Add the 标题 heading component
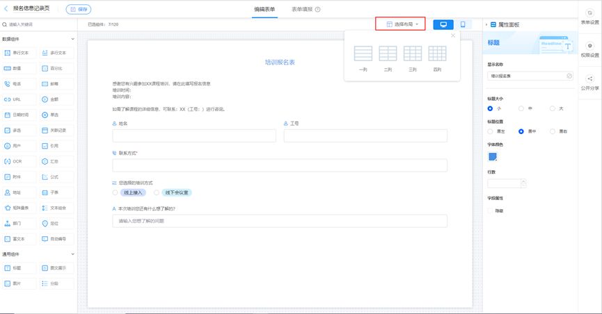 18,268
